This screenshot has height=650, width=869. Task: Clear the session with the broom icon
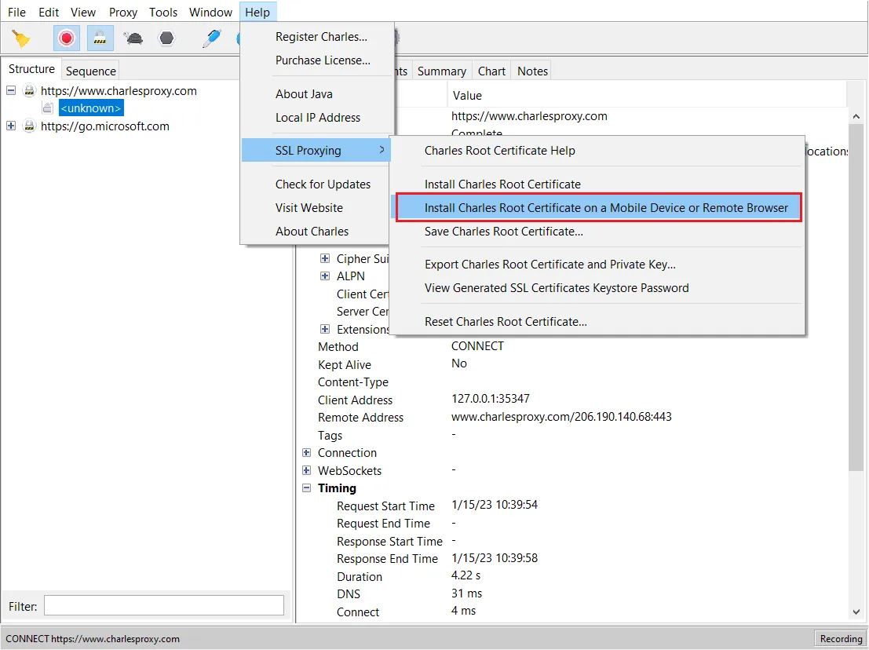click(21, 38)
